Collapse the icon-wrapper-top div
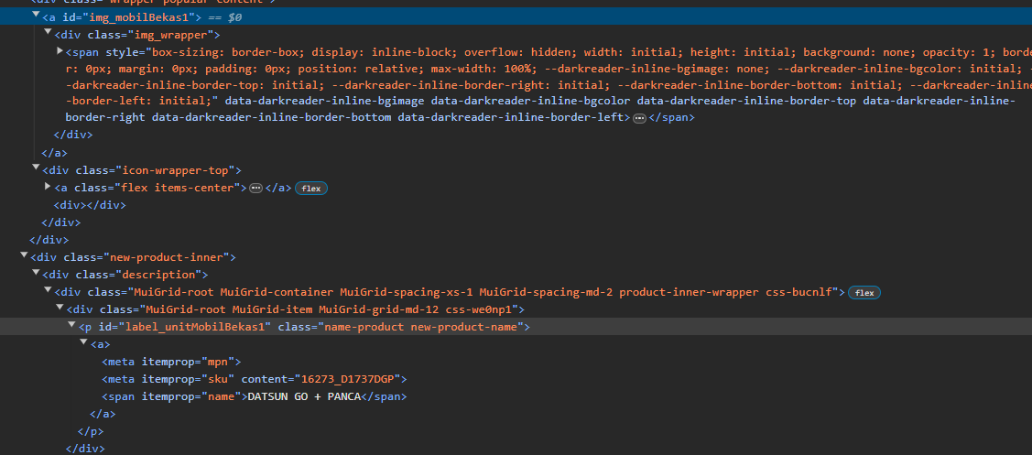This screenshot has width=1032, height=455. tap(36, 169)
